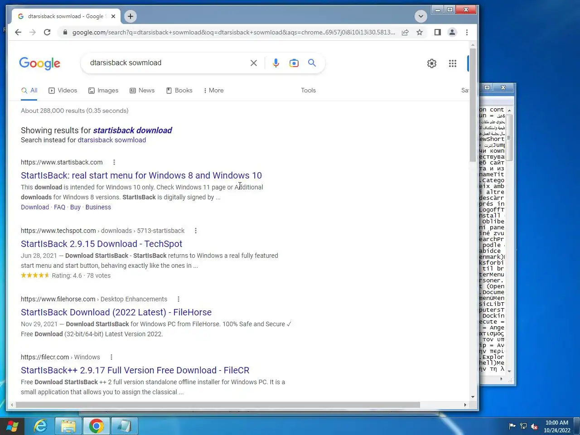The height and width of the screenshot is (435, 580).
Task: Start a voice search with the microphone
Action: 275,63
